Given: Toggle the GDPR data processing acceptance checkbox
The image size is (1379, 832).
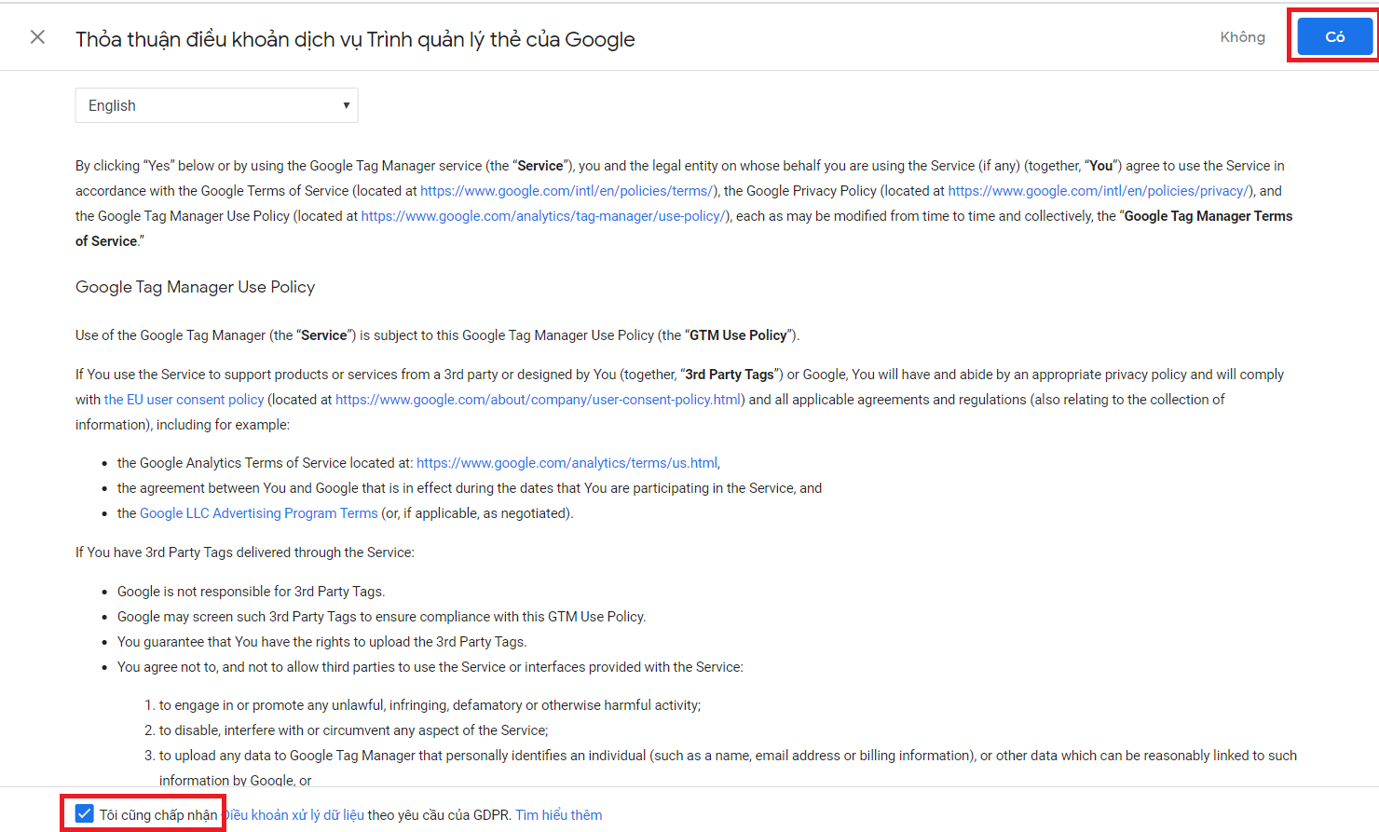Looking at the screenshot, I should coord(84,813).
